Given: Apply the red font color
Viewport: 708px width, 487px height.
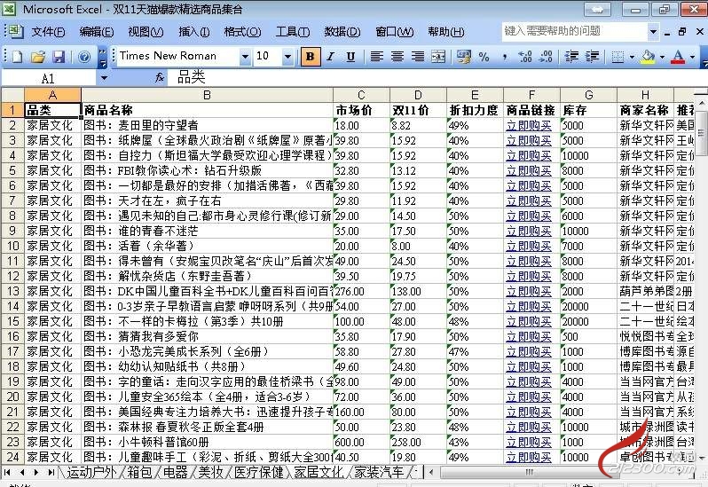Looking at the screenshot, I should tap(678, 57).
